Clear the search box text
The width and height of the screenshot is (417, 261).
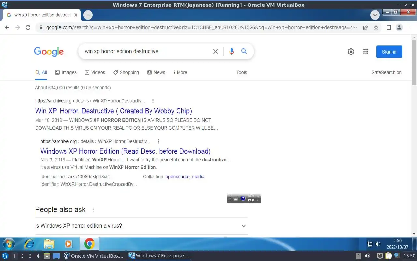click(216, 51)
